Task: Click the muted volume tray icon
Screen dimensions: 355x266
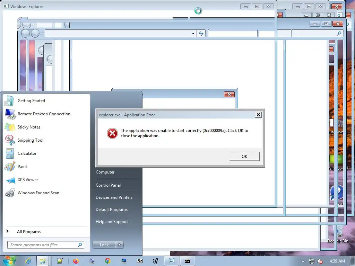Action: (320, 261)
